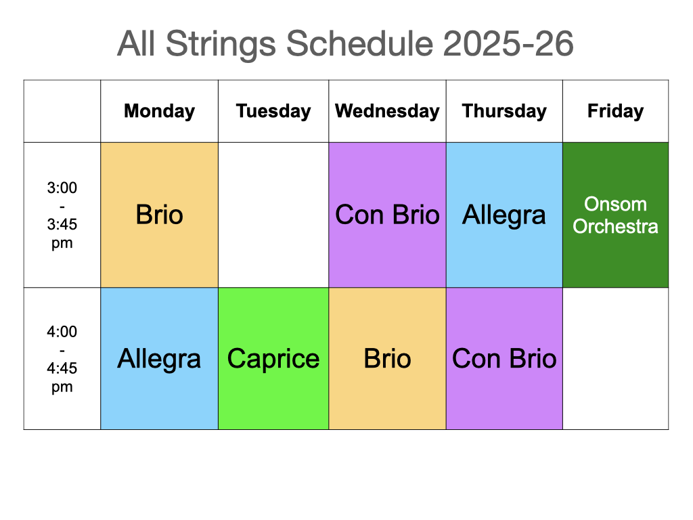Image resolution: width=693 pixels, height=520 pixels.
Task: Click the word Orchestra in Friday cell
Action: click(615, 226)
